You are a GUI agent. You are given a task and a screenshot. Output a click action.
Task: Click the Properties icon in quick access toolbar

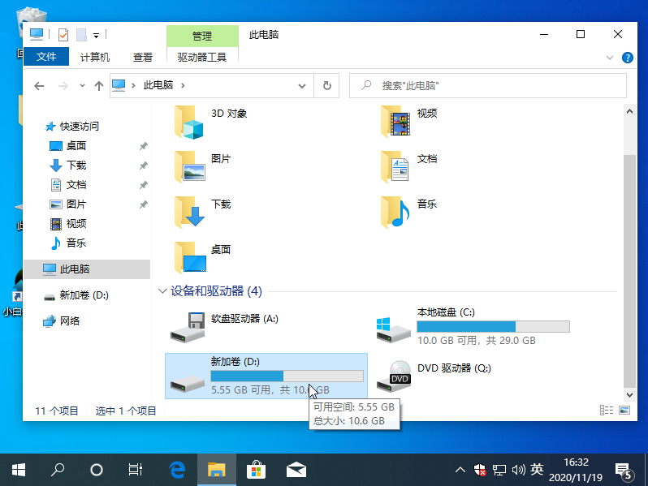(x=63, y=35)
